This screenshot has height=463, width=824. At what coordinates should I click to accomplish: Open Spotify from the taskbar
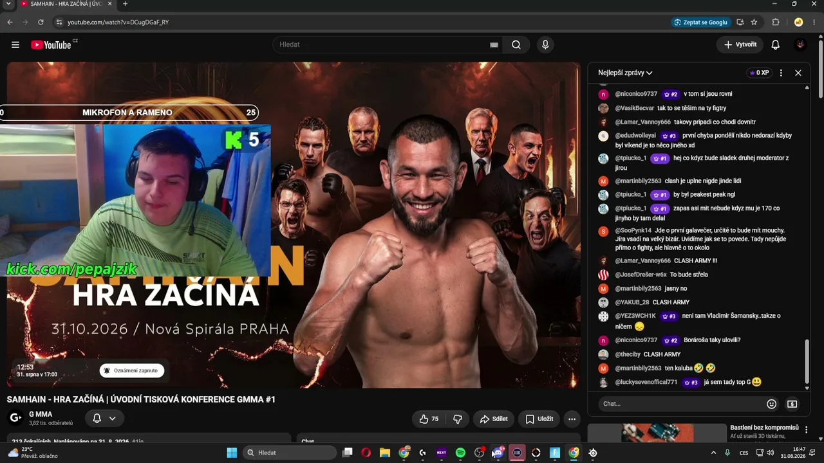click(460, 453)
